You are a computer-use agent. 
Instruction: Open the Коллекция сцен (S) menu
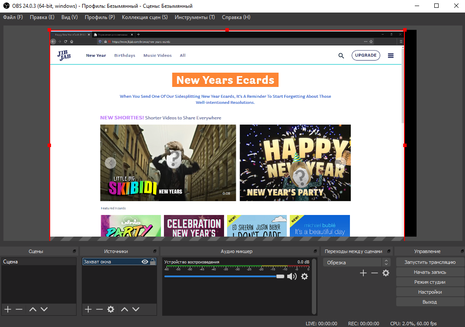pyautogui.click(x=145, y=17)
